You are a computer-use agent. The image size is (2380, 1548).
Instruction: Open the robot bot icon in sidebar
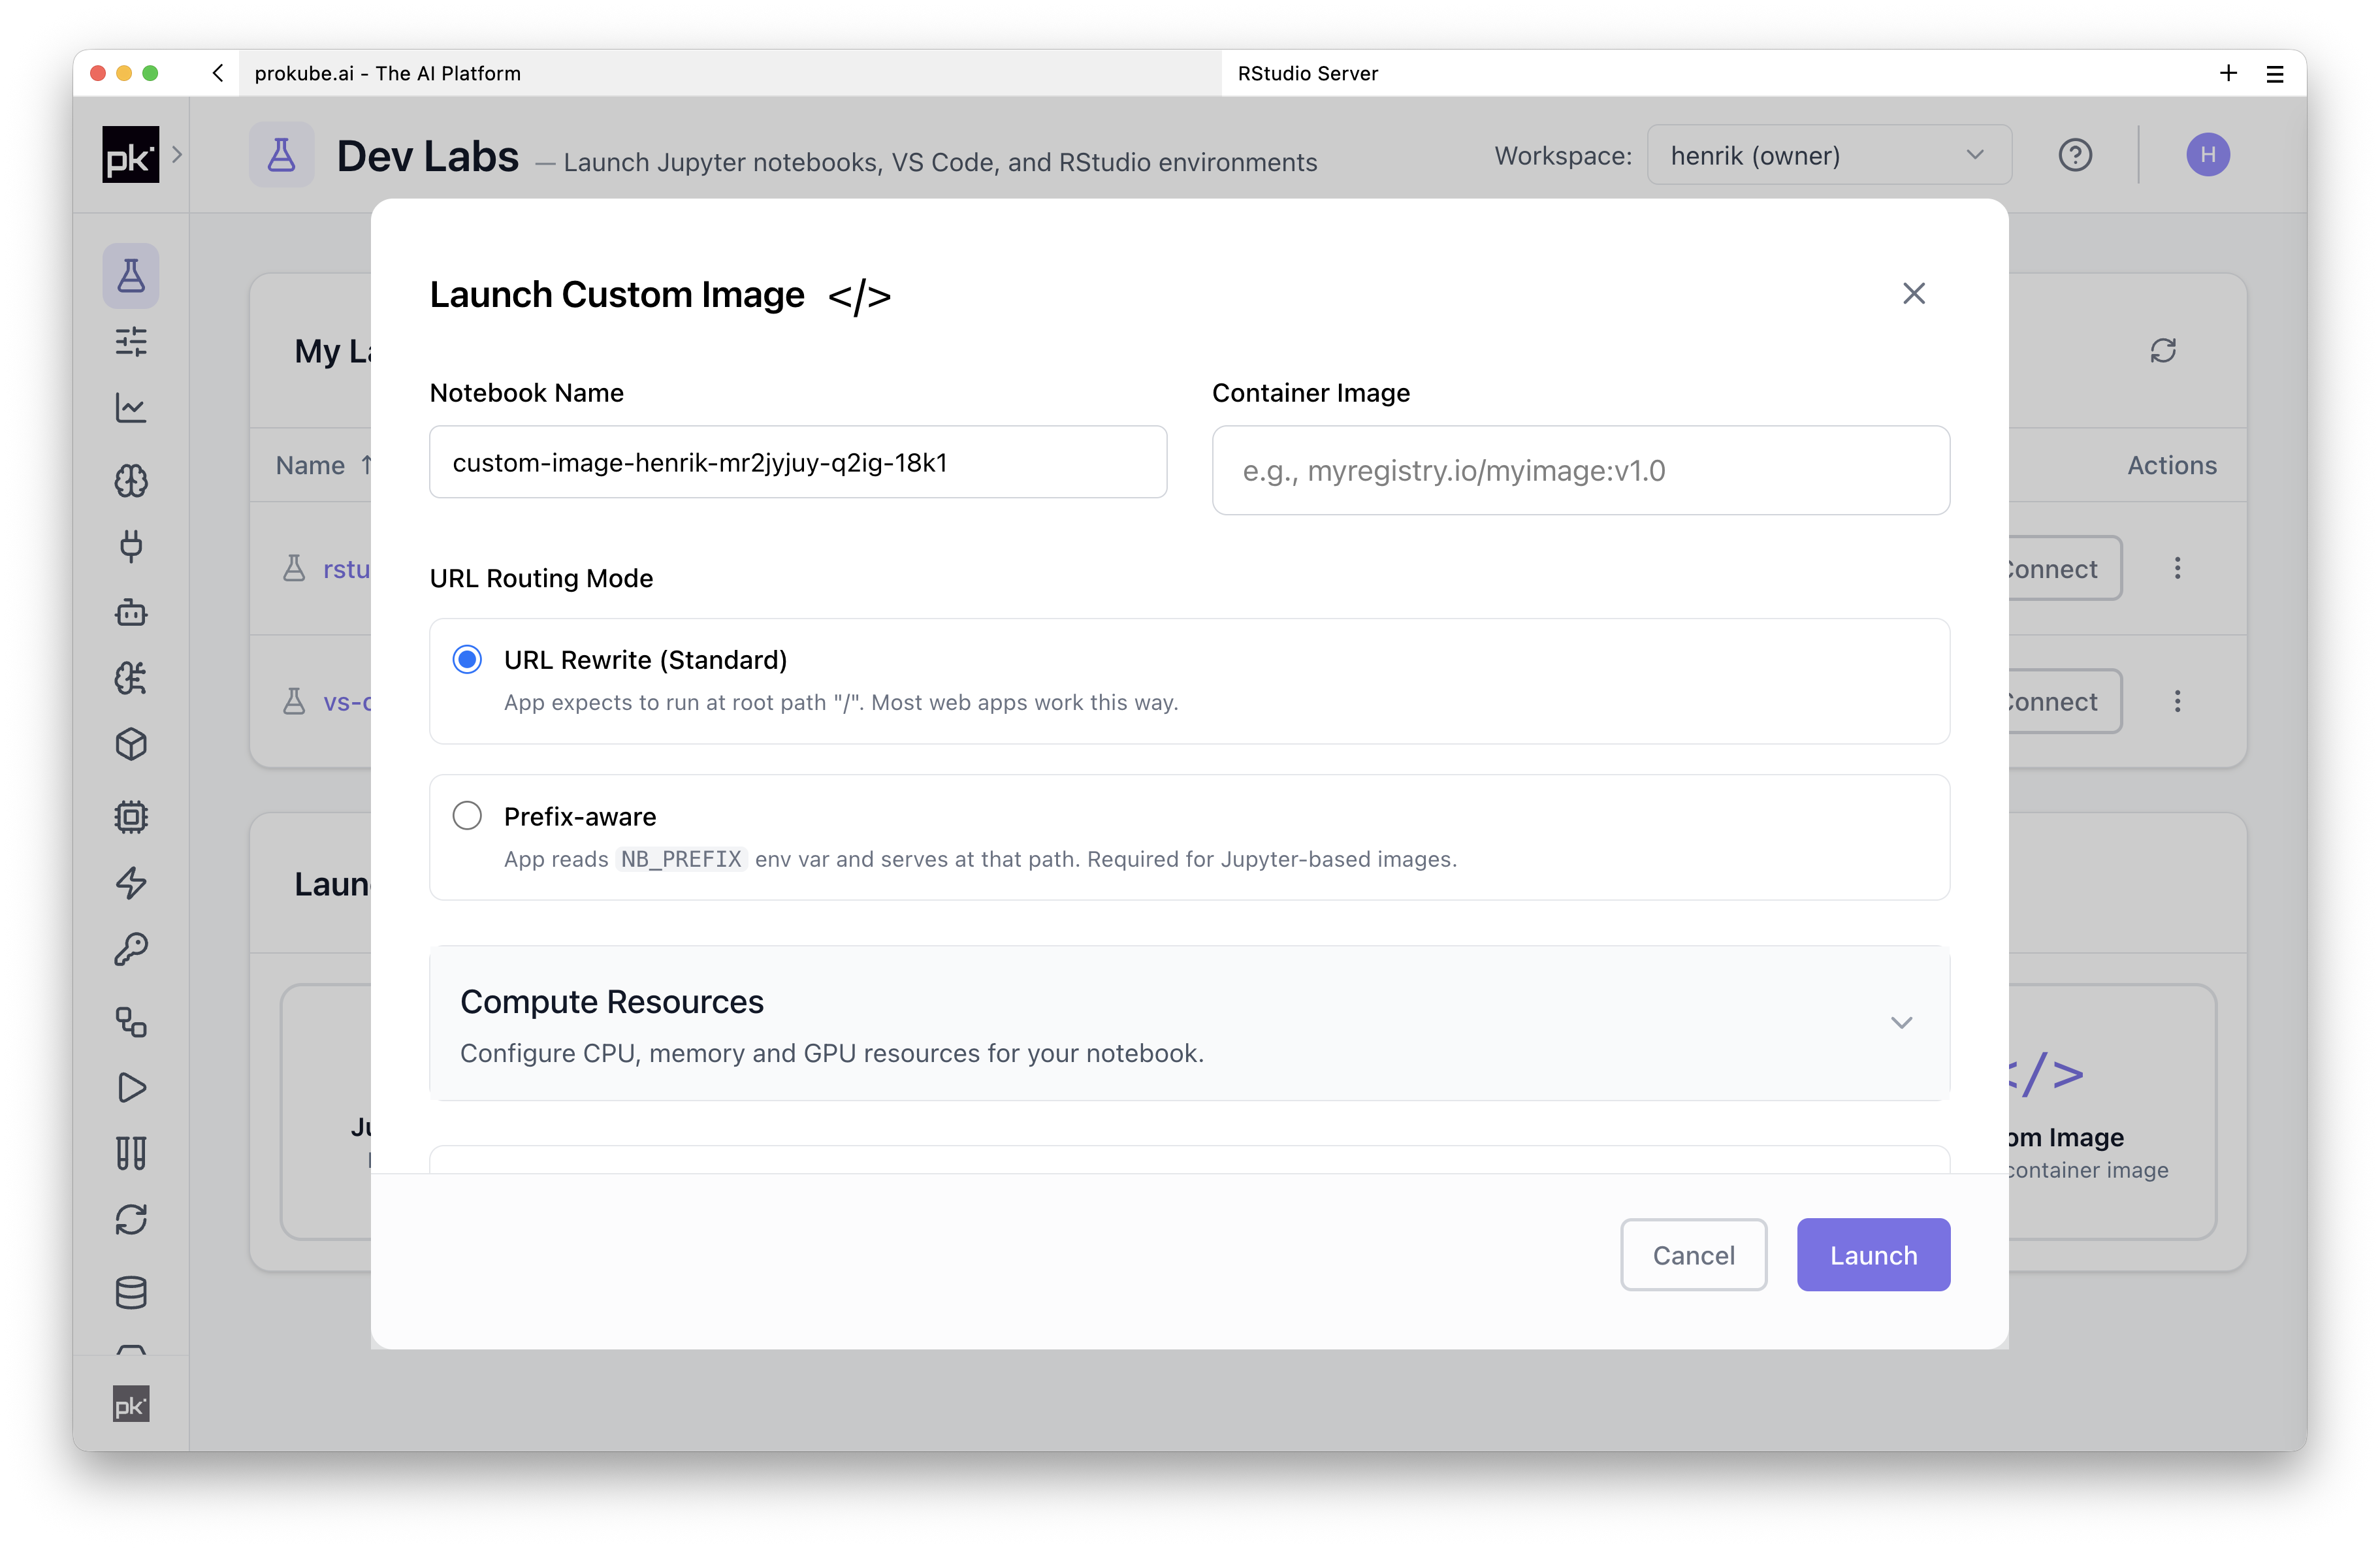(x=131, y=612)
